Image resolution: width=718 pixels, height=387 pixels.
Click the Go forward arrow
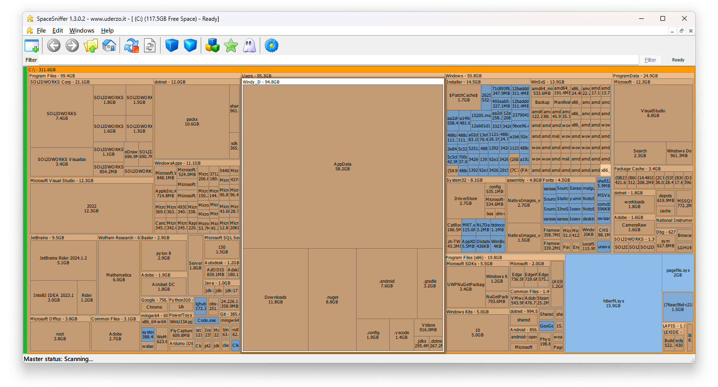[72, 46]
